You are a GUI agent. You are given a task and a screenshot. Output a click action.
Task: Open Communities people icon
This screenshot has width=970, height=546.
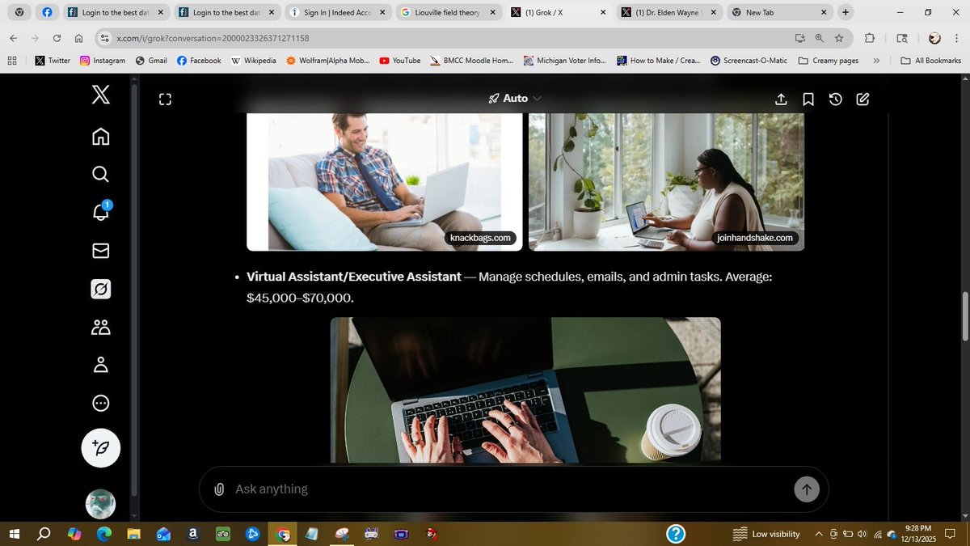tap(100, 327)
